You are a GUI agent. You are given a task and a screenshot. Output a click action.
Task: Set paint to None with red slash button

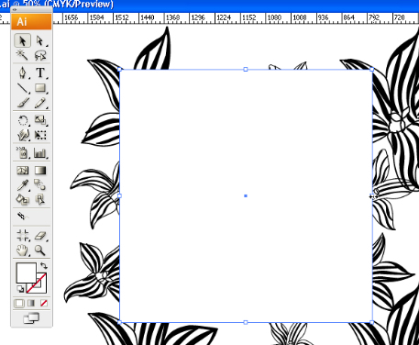click(43, 303)
